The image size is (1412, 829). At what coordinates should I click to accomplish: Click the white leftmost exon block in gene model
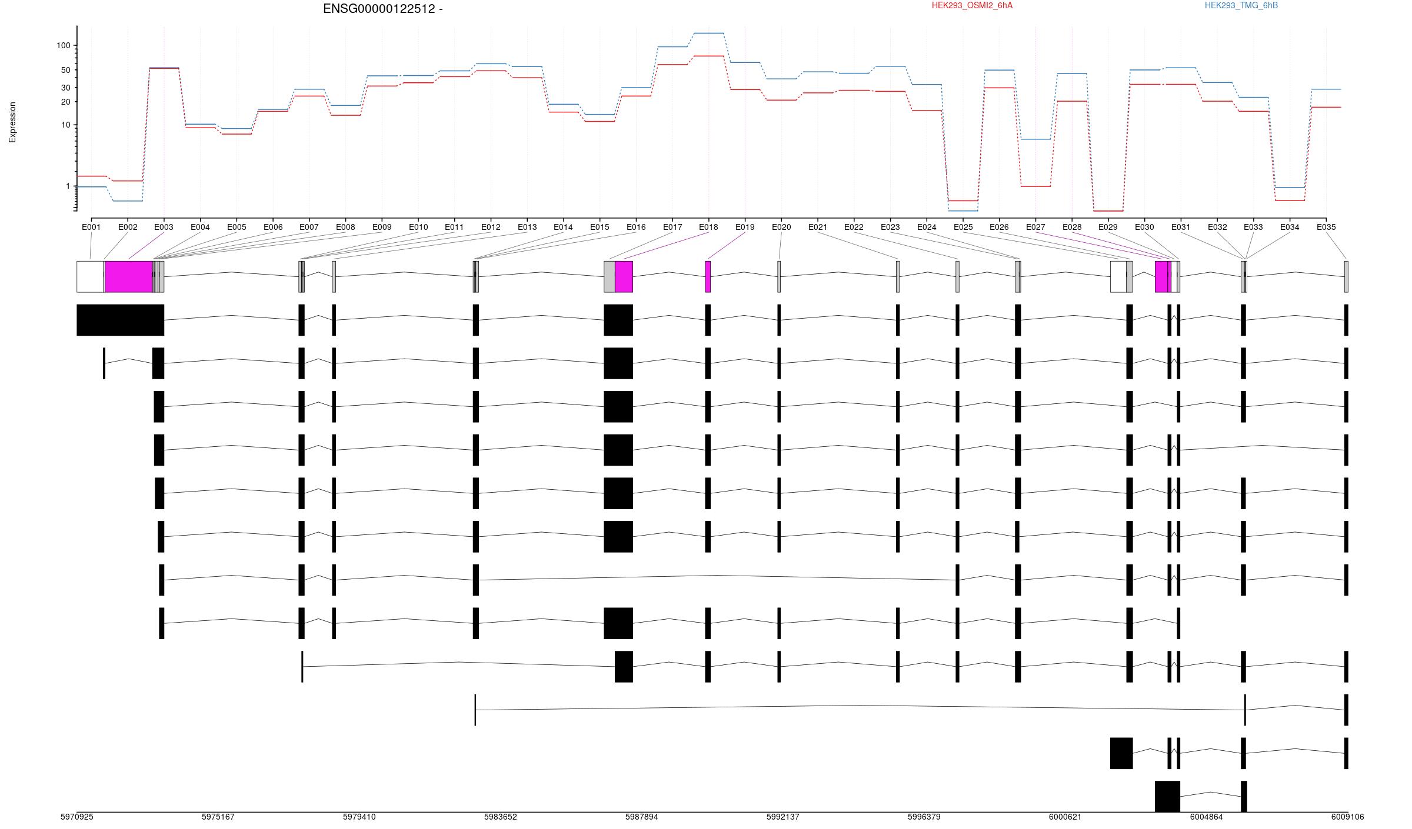91,277
